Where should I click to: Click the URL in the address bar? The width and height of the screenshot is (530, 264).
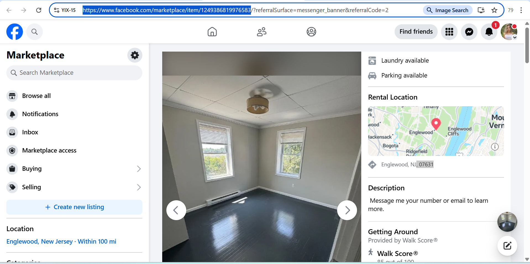(x=235, y=10)
